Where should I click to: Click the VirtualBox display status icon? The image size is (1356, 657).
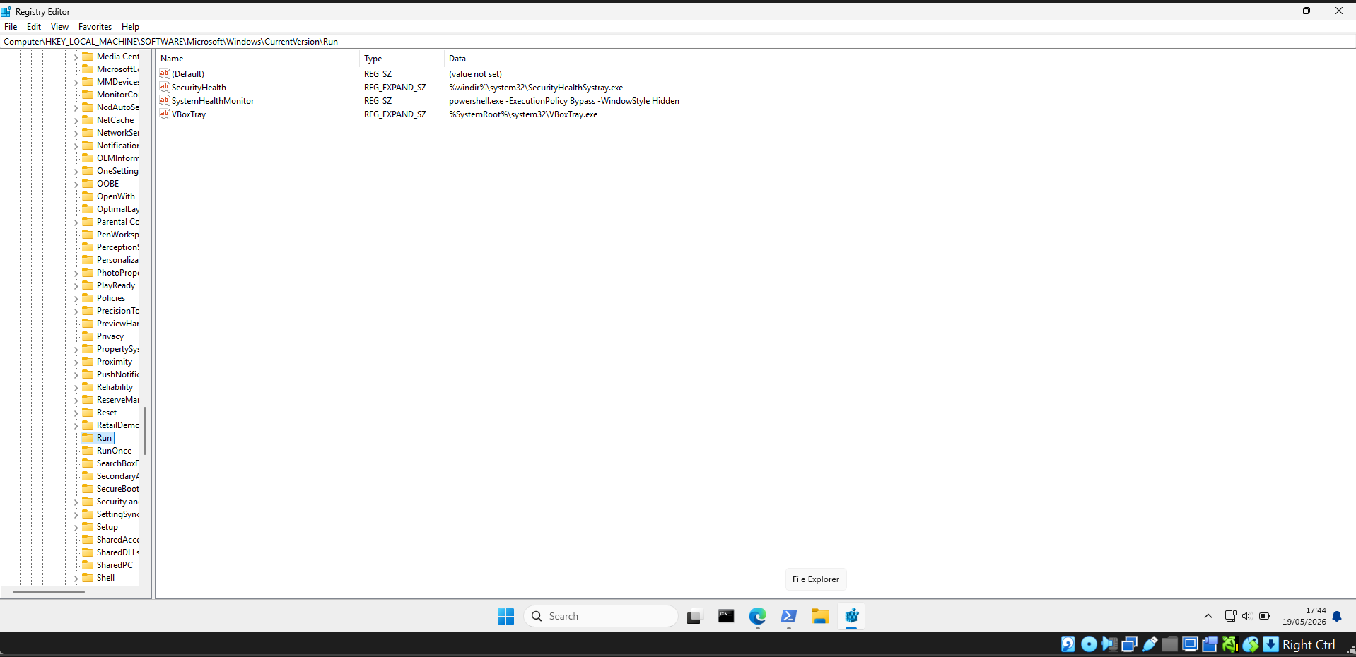(1190, 644)
